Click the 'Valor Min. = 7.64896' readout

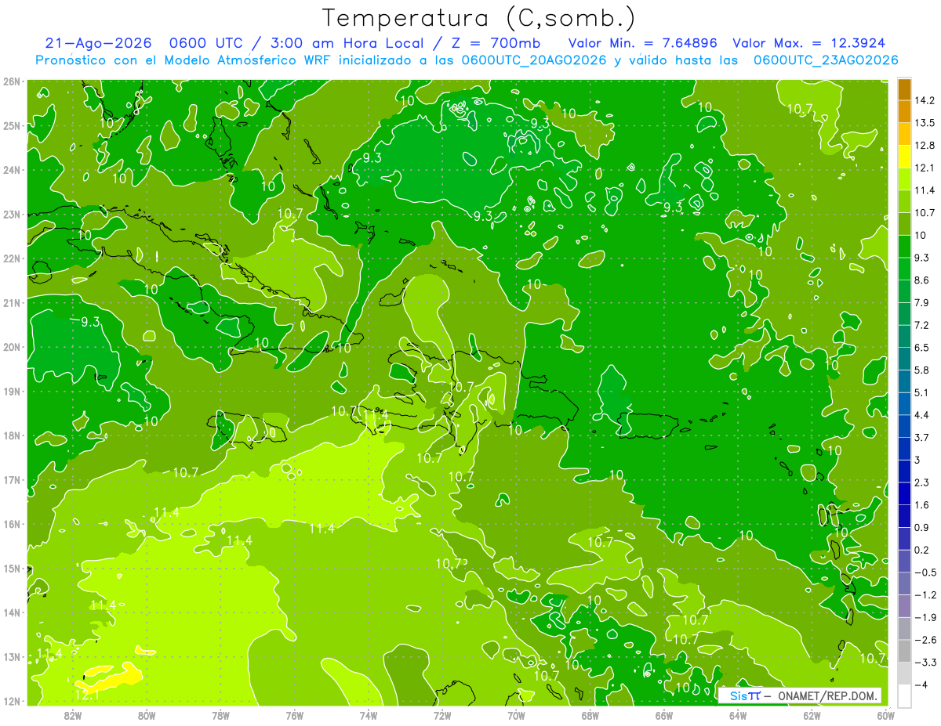pyautogui.click(x=642, y=43)
